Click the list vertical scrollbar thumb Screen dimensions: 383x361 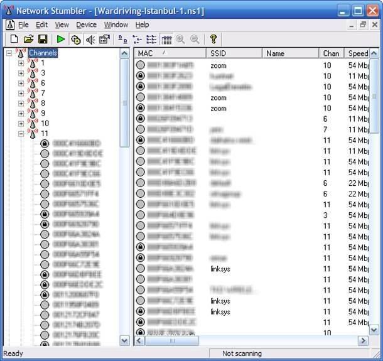(374, 96)
